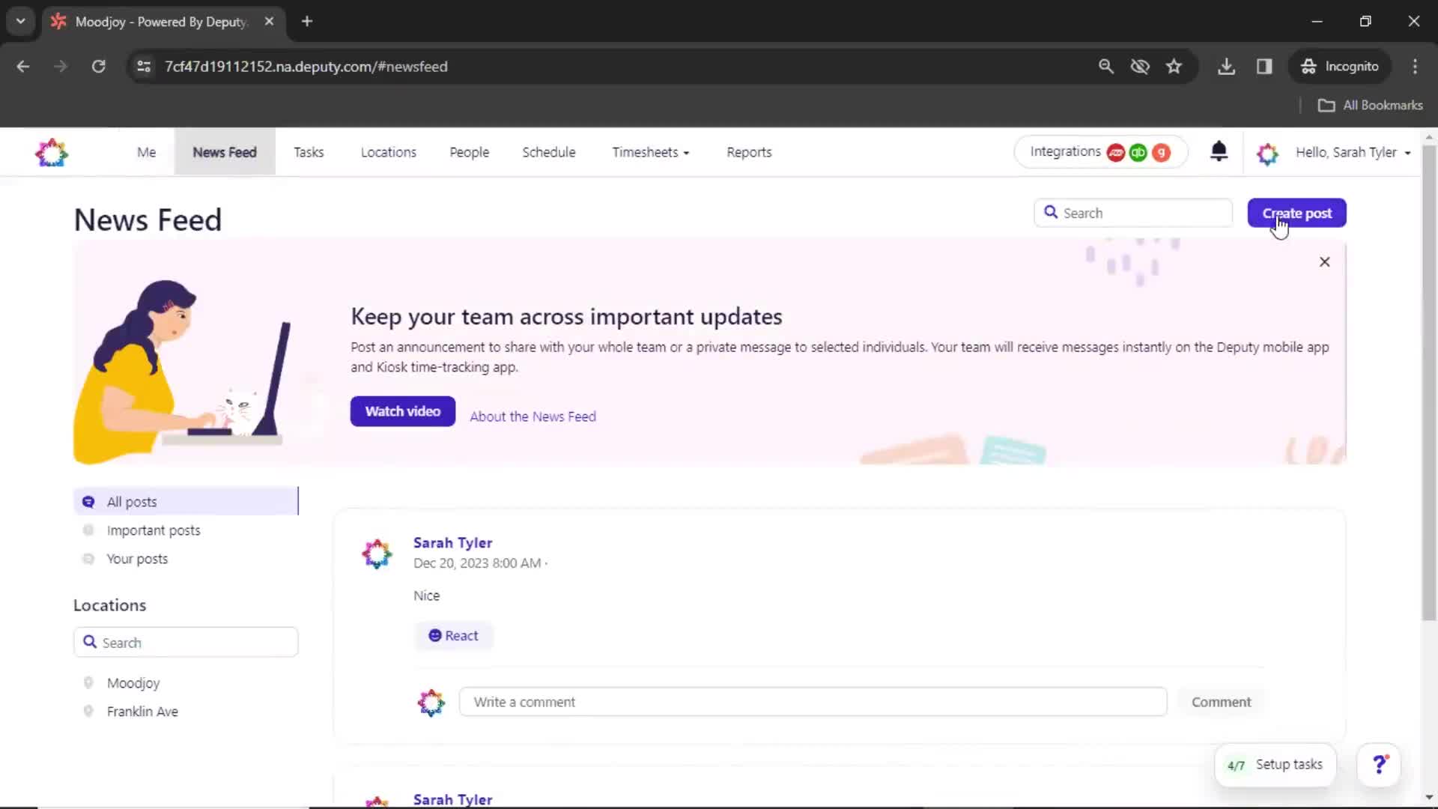
Task: Open the People tab
Action: click(469, 152)
